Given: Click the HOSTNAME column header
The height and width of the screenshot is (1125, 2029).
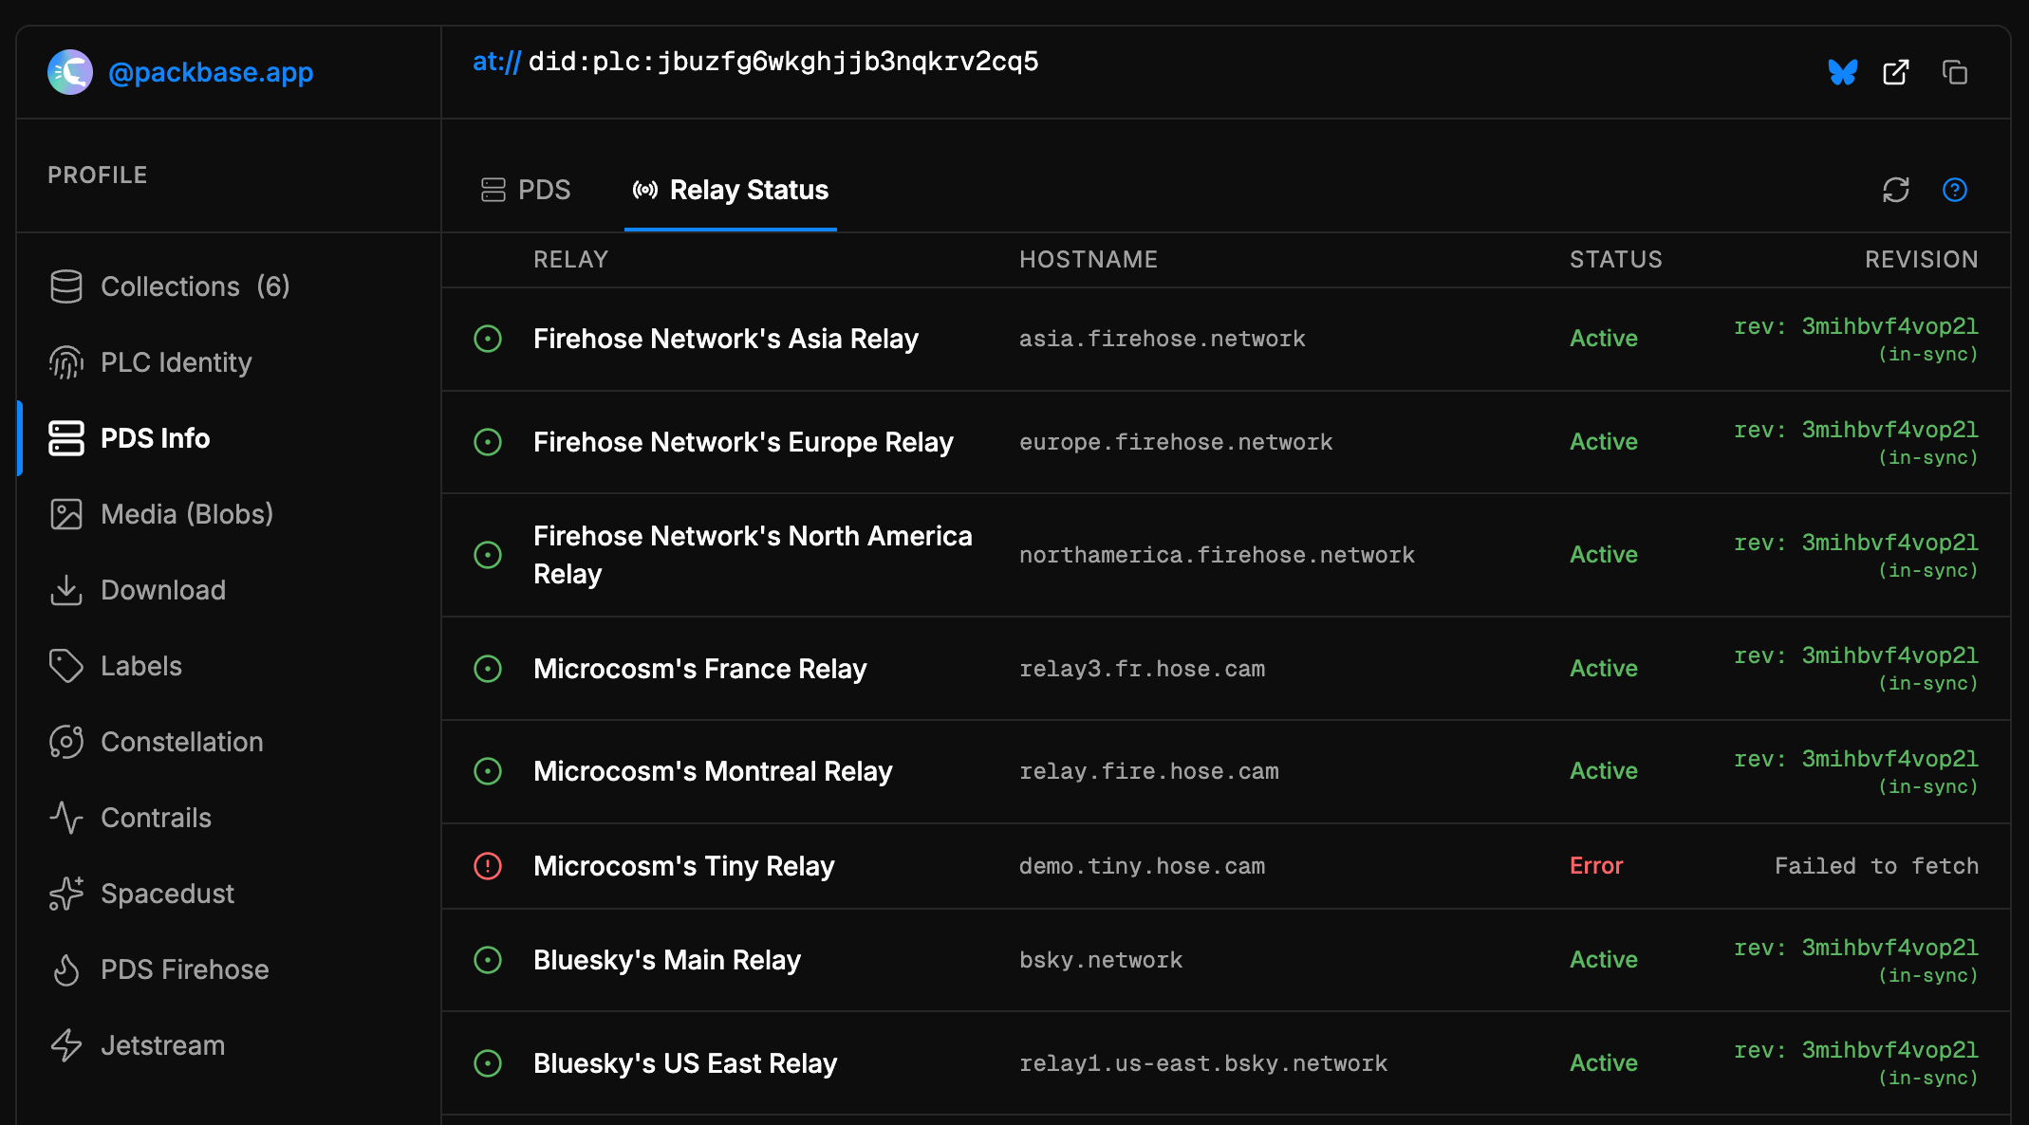Looking at the screenshot, I should point(1089,260).
